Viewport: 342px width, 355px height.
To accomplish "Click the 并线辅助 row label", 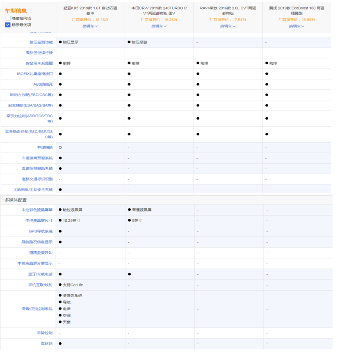I will [x=45, y=148].
